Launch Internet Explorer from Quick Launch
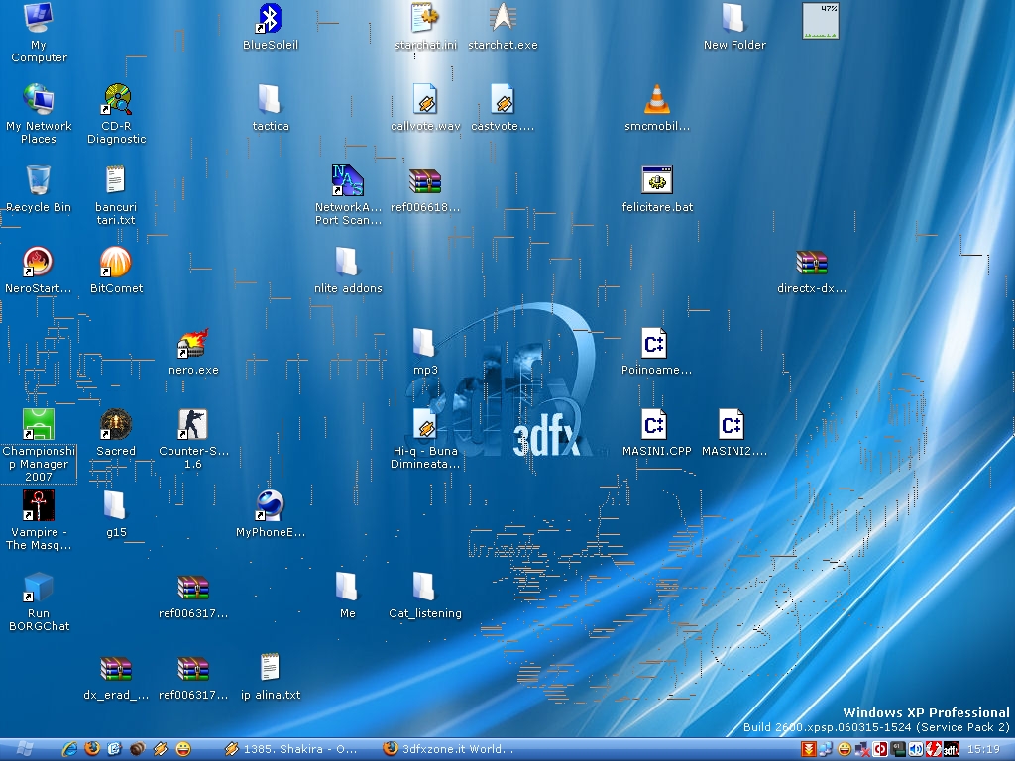The width and height of the screenshot is (1015, 761). point(69,749)
